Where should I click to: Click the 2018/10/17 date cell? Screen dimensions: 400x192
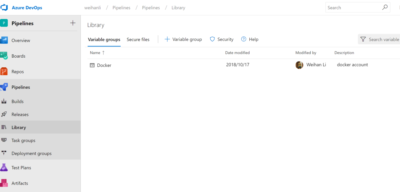[x=238, y=65]
